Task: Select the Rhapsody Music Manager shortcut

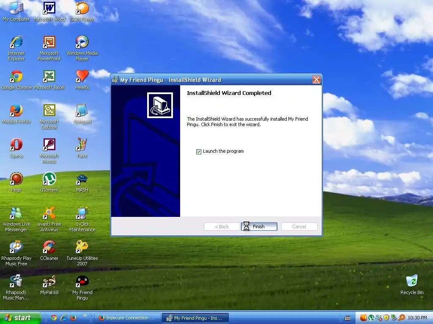Action: pos(16,287)
